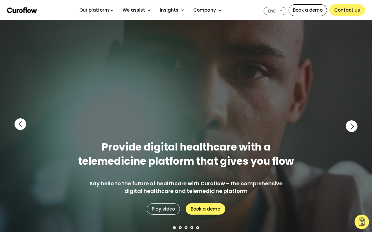Viewport: 372px width, 232px height.
Task: Advance to the next slide arrow
Action: tap(352, 126)
